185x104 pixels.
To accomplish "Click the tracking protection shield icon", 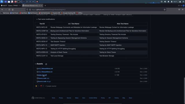I will click(x=27, y=10).
